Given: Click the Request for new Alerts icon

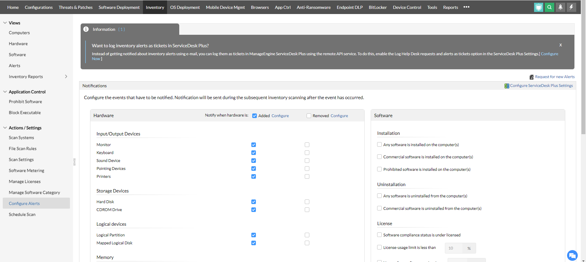Looking at the screenshot, I should coord(532,77).
